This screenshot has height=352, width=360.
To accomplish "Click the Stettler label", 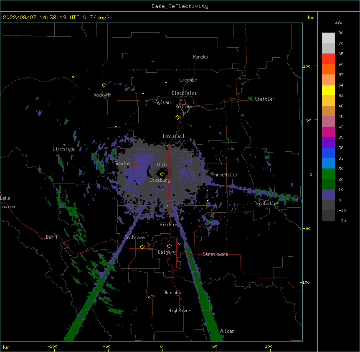I will [265, 99].
